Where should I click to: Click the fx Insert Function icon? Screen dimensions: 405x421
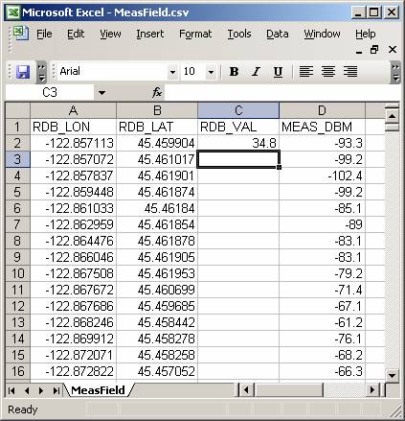(x=157, y=93)
